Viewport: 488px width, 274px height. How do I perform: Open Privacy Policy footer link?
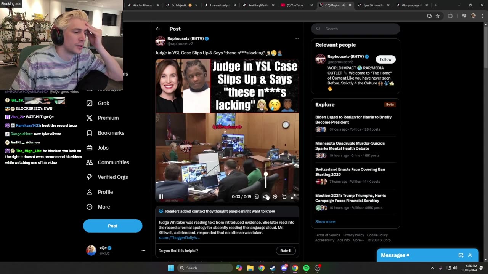click(x=353, y=235)
